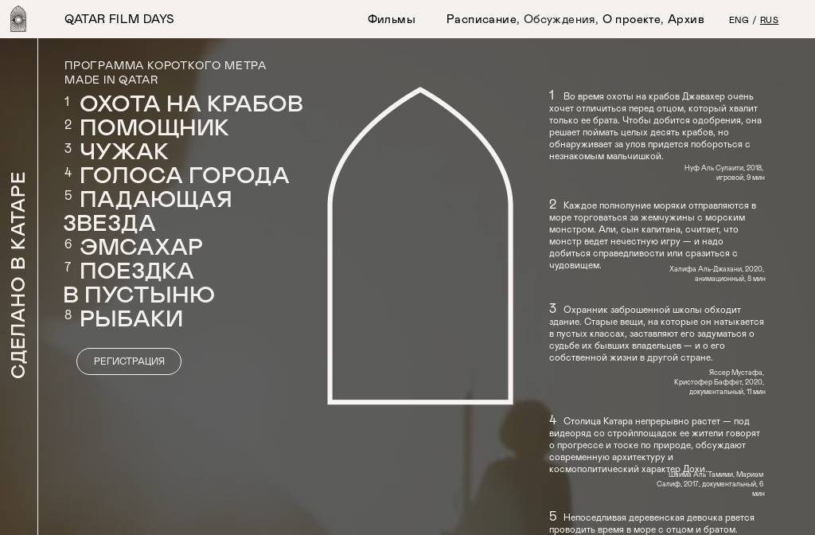Open the Обсуждения section
This screenshot has width=815, height=535.
[560, 19]
